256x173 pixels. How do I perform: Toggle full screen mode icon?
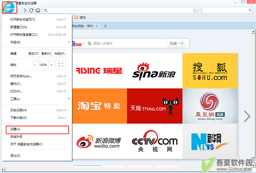click(x=61, y=65)
